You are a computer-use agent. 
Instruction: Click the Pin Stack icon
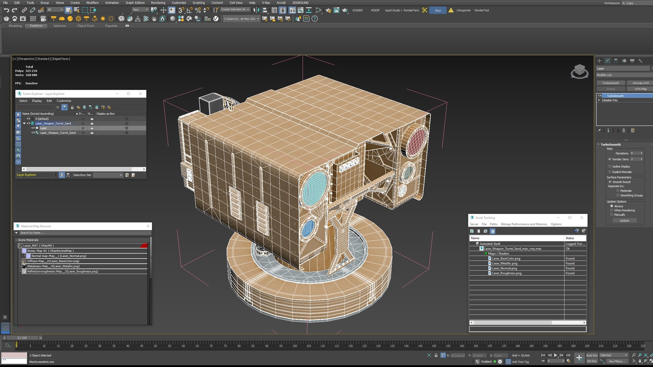pyautogui.click(x=599, y=130)
